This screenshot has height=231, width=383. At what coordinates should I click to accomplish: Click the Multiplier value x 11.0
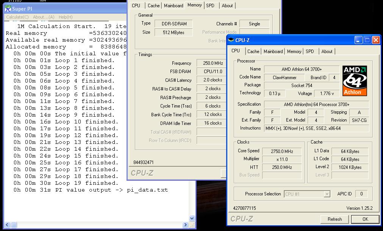(x=282, y=159)
